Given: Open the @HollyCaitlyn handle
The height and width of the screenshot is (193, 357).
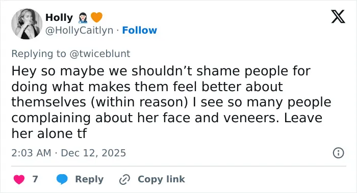Looking at the screenshot, I should click(79, 30).
